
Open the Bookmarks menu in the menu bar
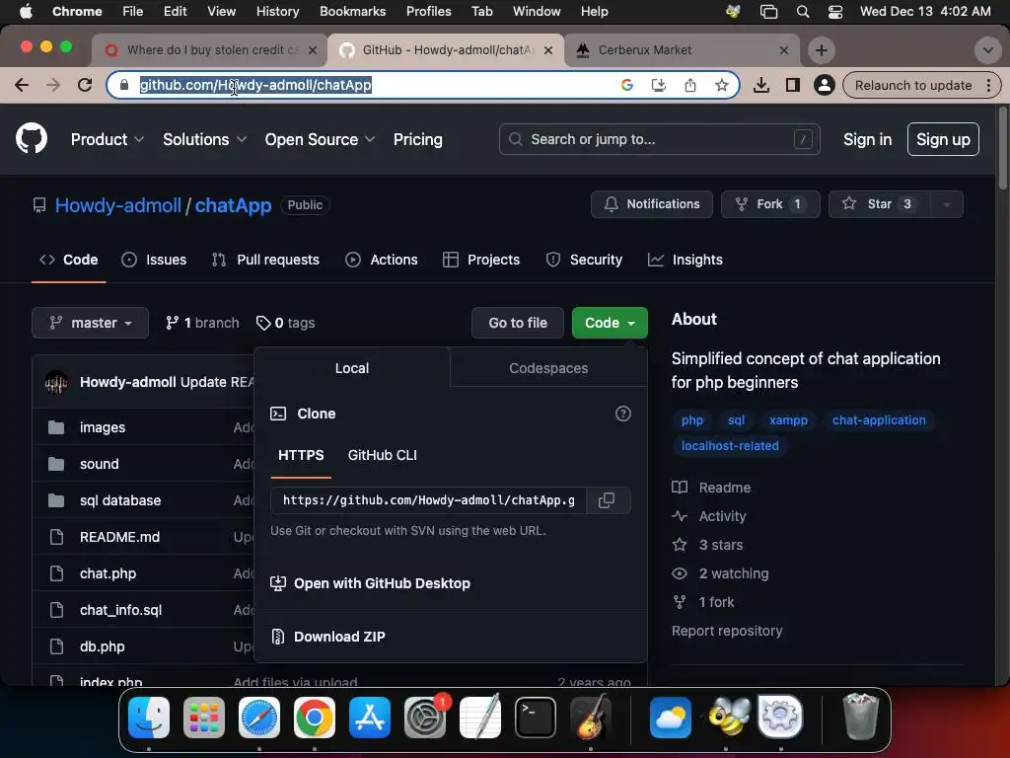pos(352,12)
